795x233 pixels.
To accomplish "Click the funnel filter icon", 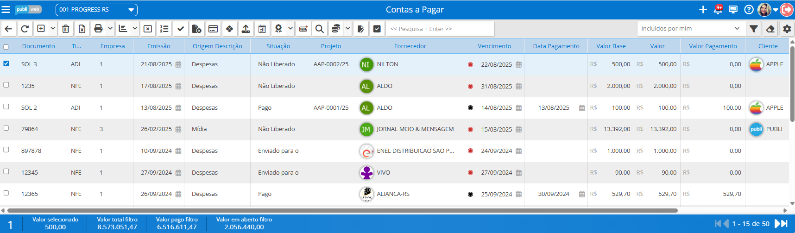I will pyautogui.click(x=754, y=29).
